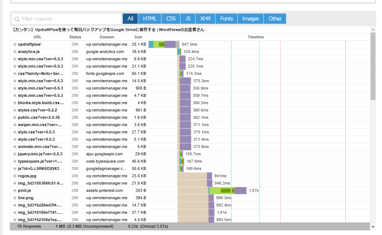Expand the rogos.jpg request row
The image size is (382, 235).
click(x=15, y=176)
